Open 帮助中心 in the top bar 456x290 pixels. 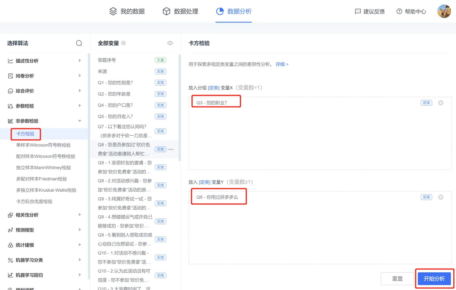[411, 11]
